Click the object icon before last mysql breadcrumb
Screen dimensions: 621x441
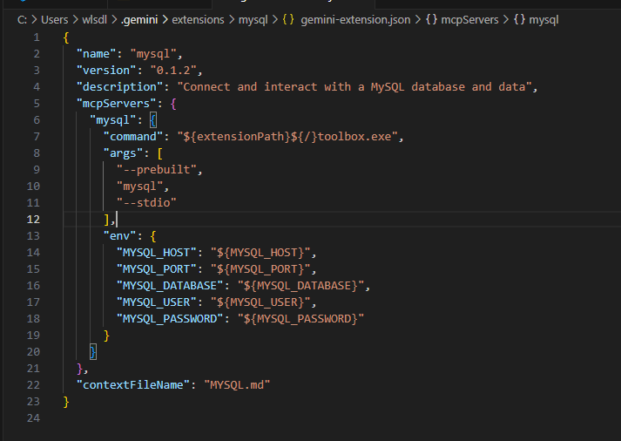520,19
